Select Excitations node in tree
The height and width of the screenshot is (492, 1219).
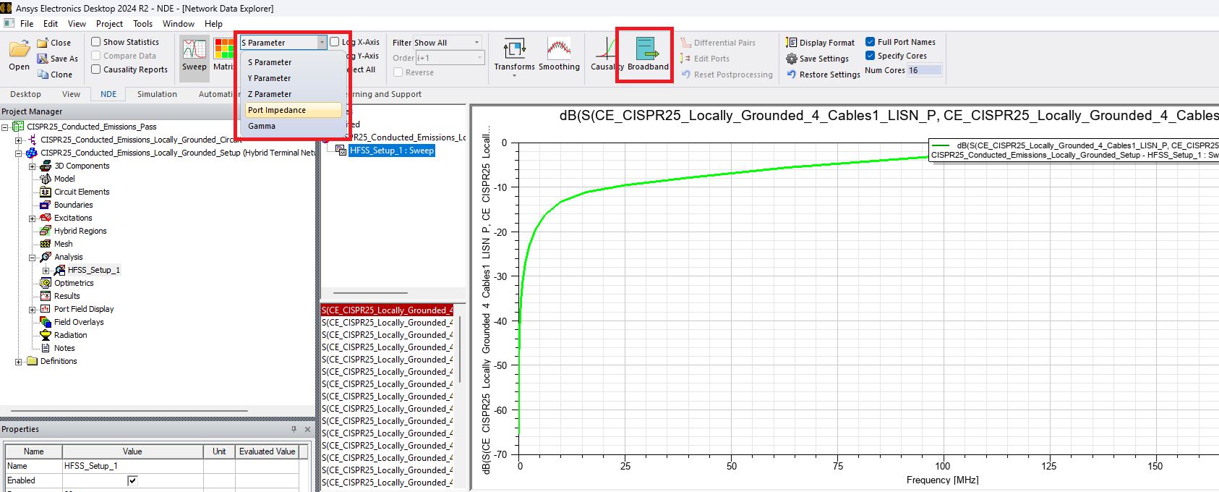point(73,218)
